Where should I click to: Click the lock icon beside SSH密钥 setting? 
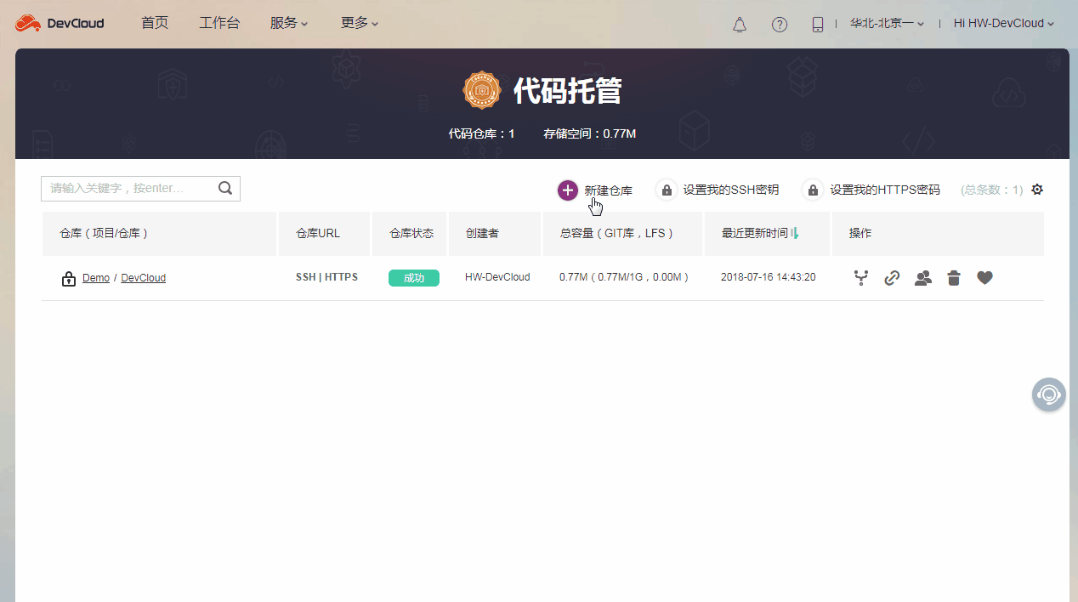pos(666,190)
